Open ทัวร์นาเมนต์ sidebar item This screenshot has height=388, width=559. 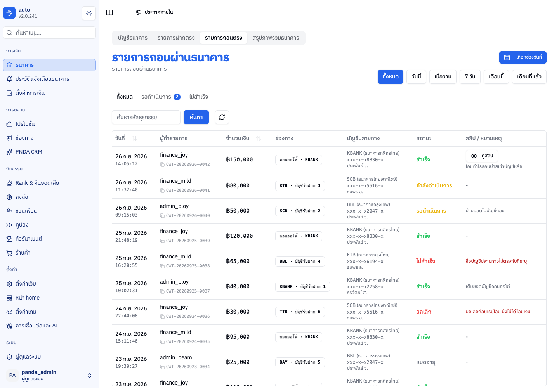tap(49, 239)
